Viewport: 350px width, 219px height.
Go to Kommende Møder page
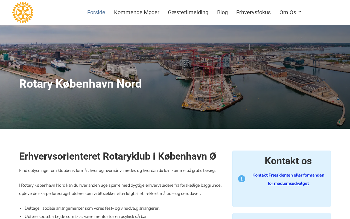tap(137, 12)
